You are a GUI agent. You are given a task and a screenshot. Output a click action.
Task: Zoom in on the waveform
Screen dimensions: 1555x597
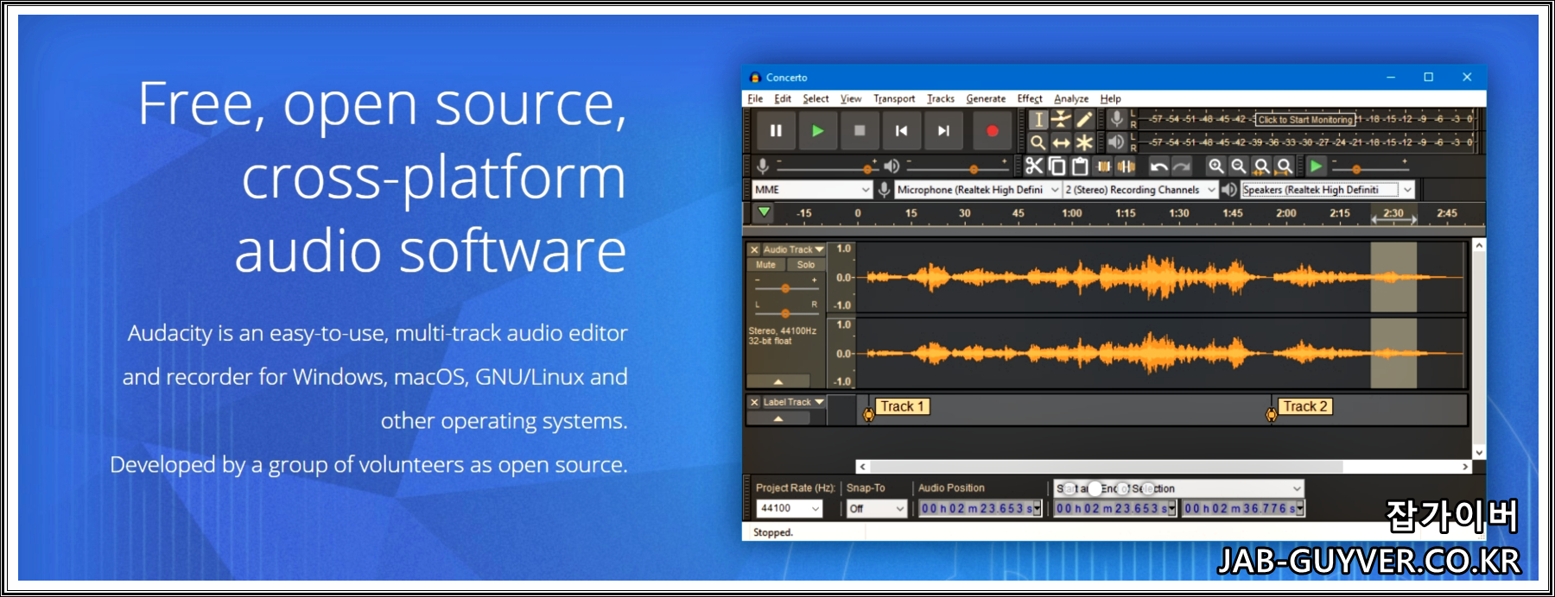pos(1215,167)
